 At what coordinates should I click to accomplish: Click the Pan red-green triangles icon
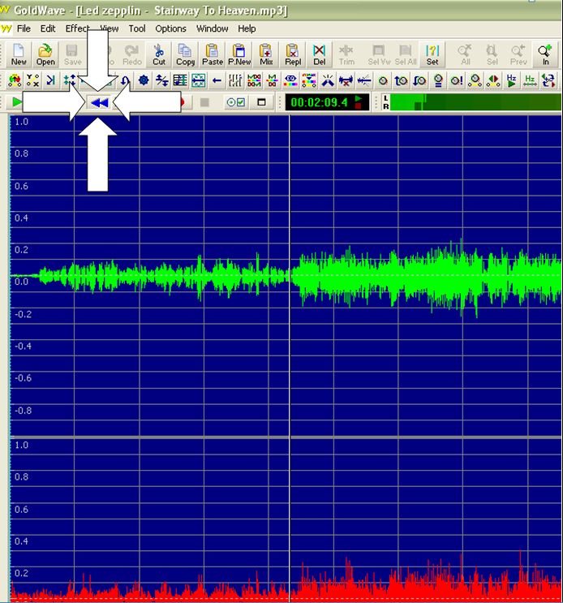pyautogui.click(x=493, y=81)
